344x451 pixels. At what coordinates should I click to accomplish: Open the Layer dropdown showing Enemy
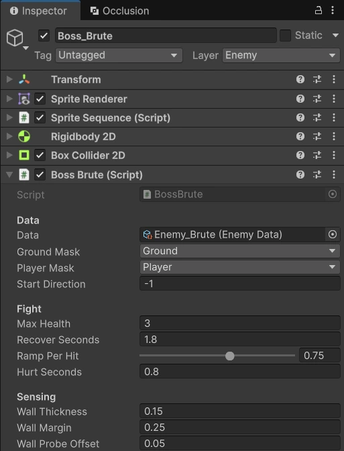tap(281, 55)
